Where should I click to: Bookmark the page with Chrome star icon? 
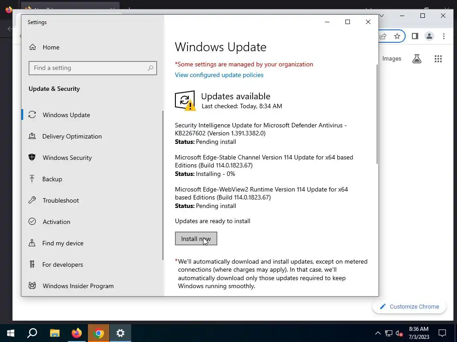click(397, 37)
